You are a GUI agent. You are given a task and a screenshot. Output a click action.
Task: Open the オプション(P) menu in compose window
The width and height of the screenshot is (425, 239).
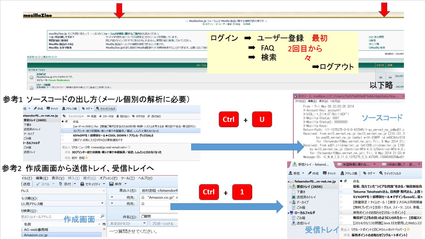[x=108, y=178]
